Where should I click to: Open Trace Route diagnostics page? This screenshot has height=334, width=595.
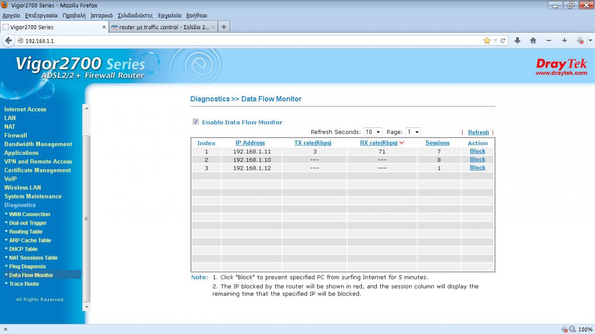tap(24, 284)
